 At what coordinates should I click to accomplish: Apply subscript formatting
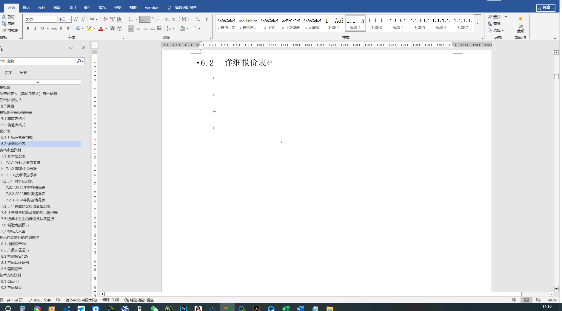[x=61, y=28]
